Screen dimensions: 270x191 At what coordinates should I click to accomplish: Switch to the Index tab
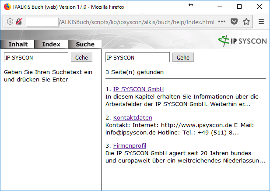click(51, 44)
